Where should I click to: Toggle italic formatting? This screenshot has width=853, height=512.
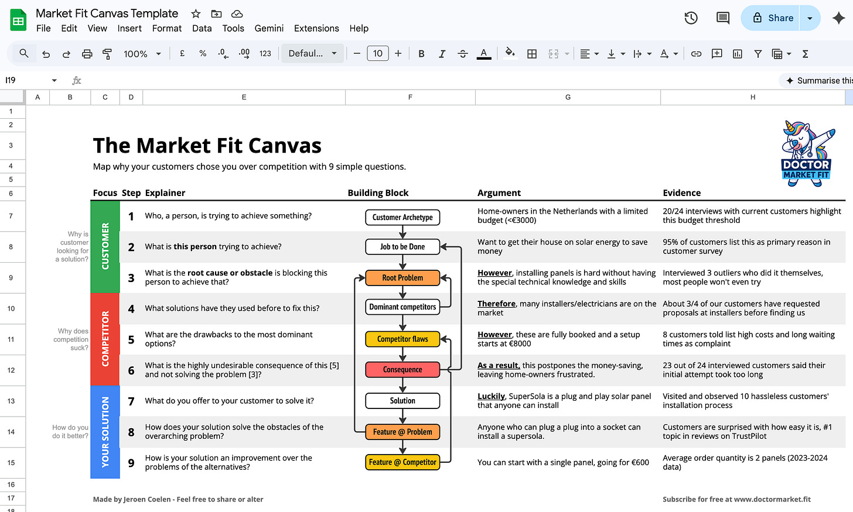pyautogui.click(x=442, y=54)
